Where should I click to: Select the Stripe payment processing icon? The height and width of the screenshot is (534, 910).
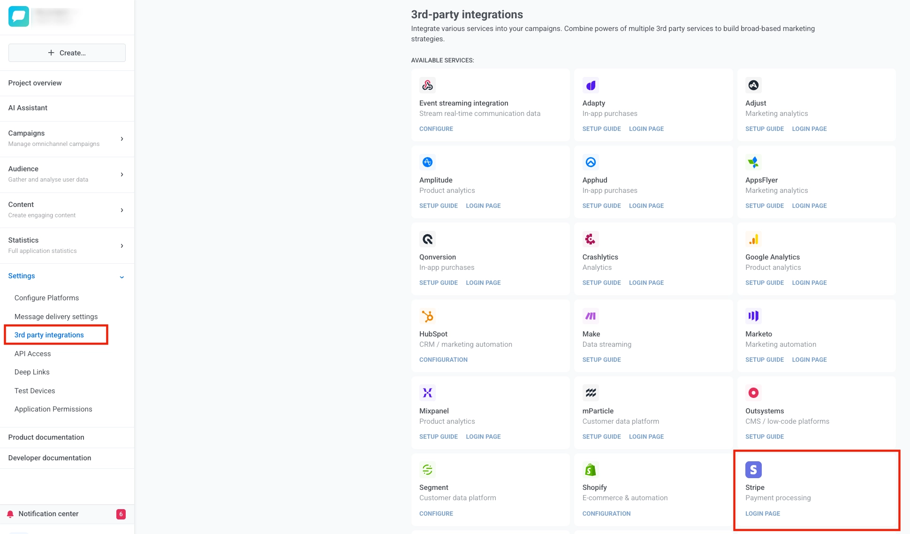(753, 469)
